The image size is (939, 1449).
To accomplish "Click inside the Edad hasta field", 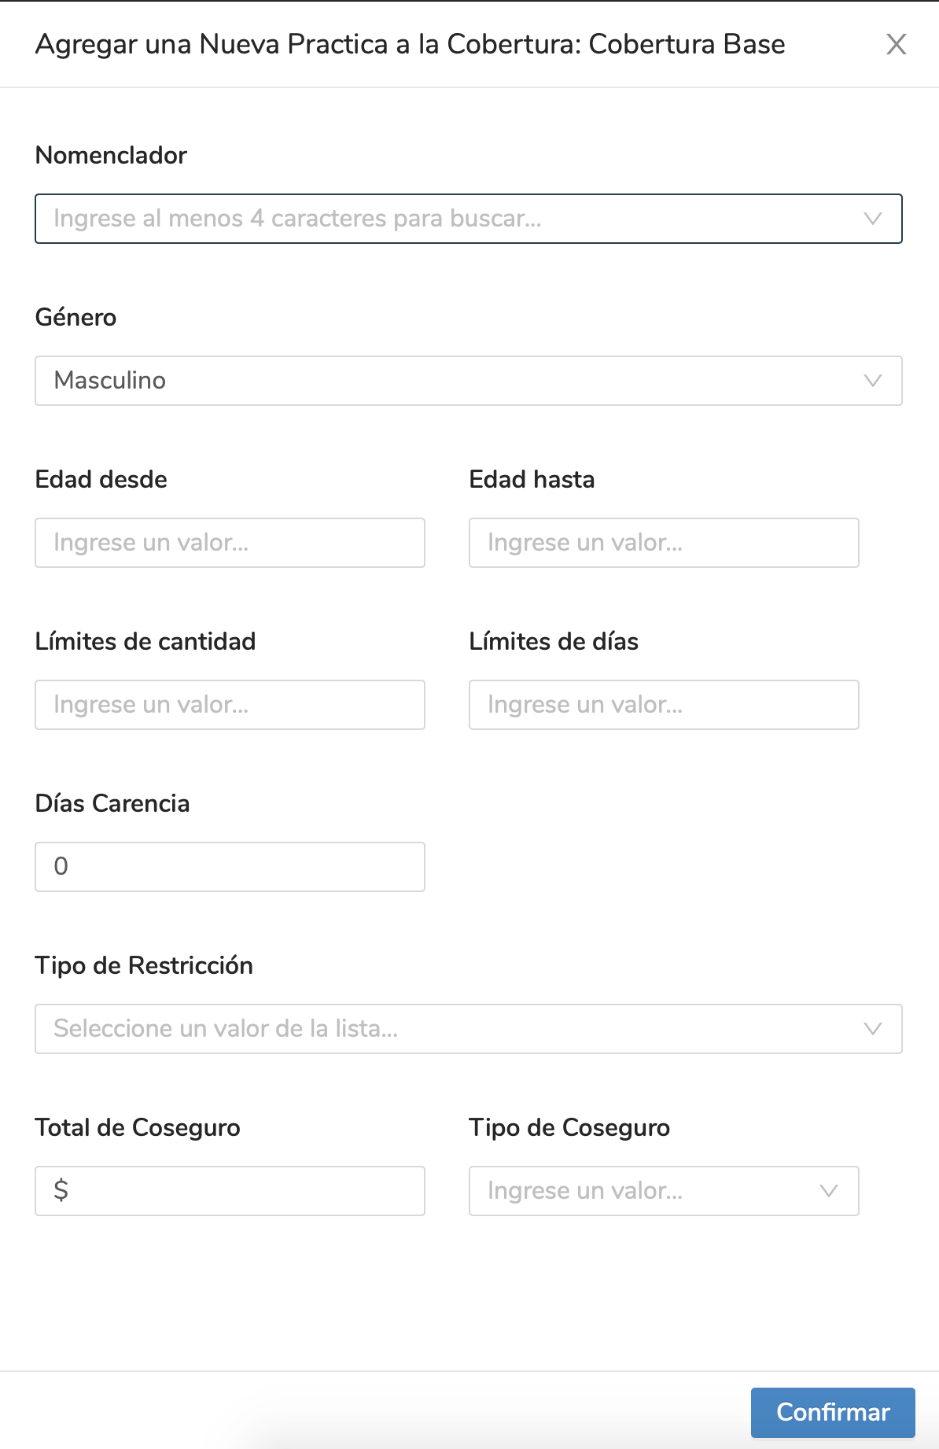I will (663, 543).
